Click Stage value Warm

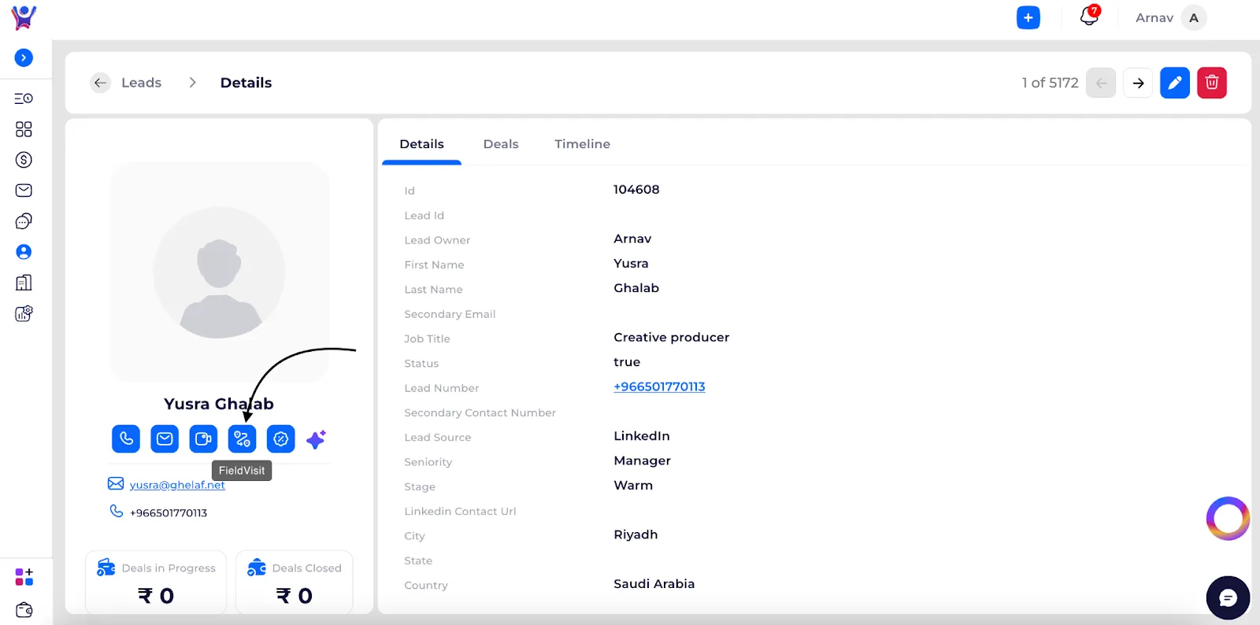pos(633,485)
